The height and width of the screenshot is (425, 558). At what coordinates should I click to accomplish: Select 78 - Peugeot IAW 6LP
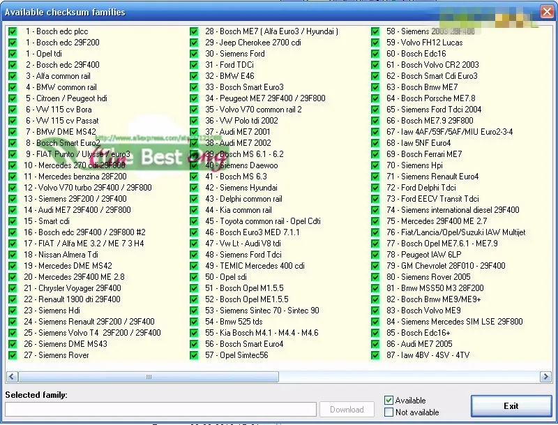point(424,255)
